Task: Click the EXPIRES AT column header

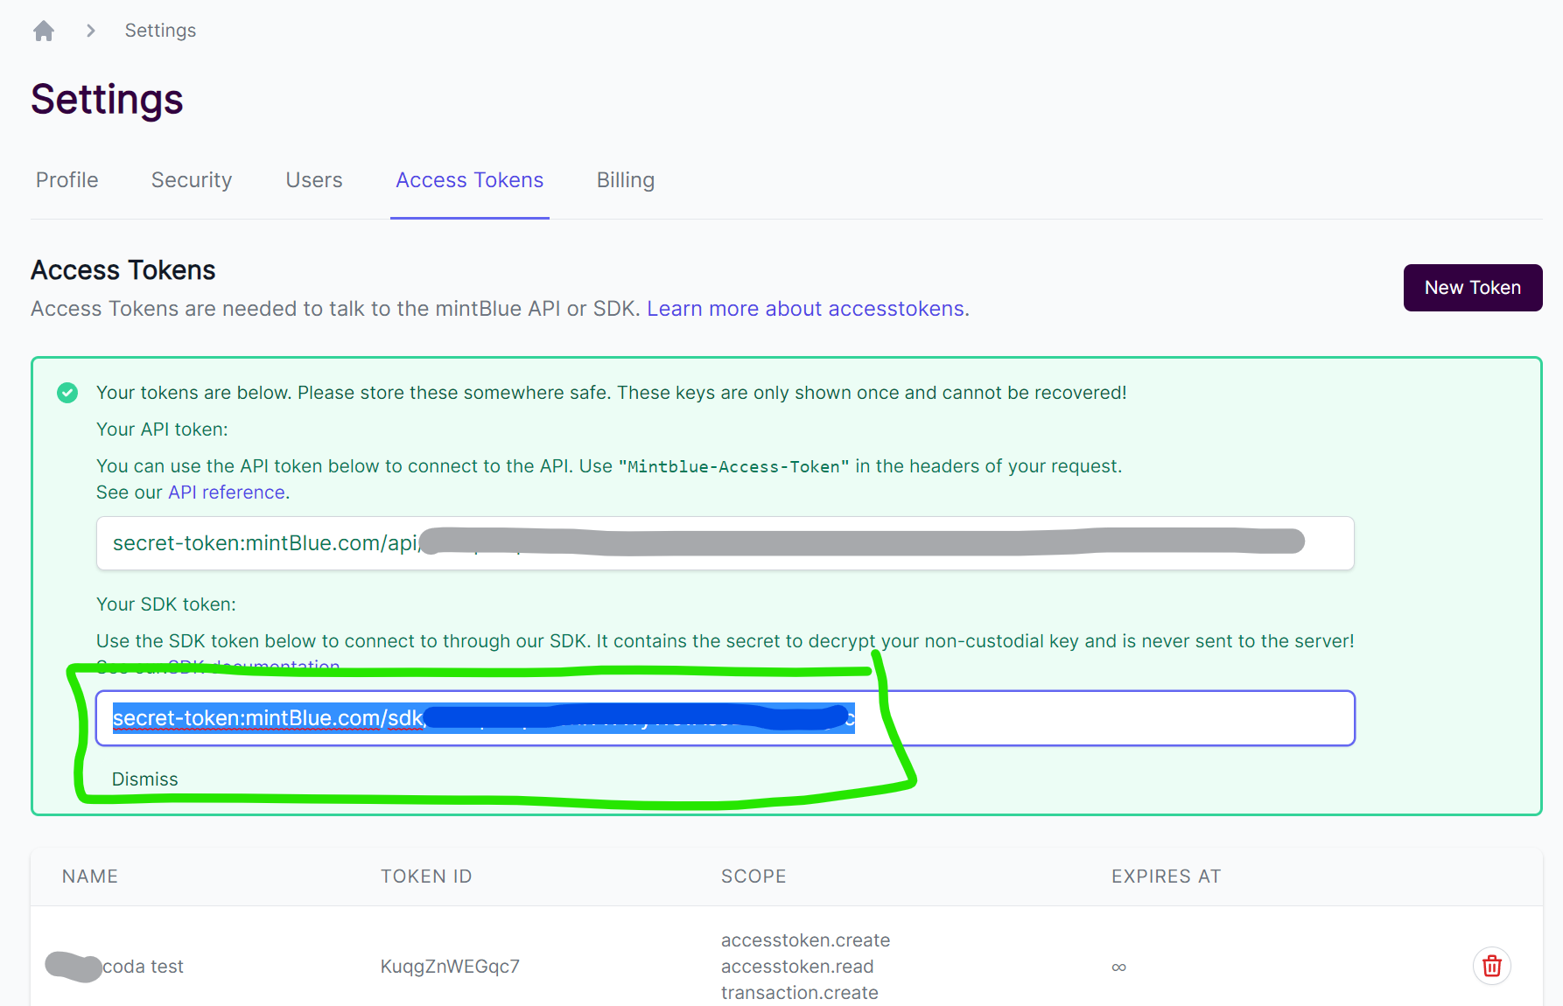Action: tap(1167, 877)
